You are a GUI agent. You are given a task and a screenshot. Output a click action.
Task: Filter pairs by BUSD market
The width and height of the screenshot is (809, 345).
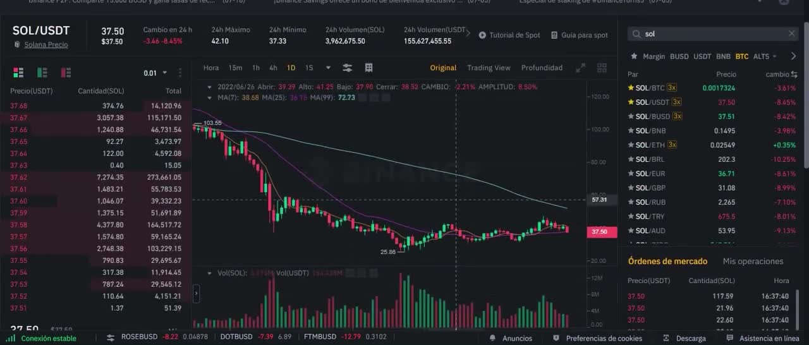point(679,56)
